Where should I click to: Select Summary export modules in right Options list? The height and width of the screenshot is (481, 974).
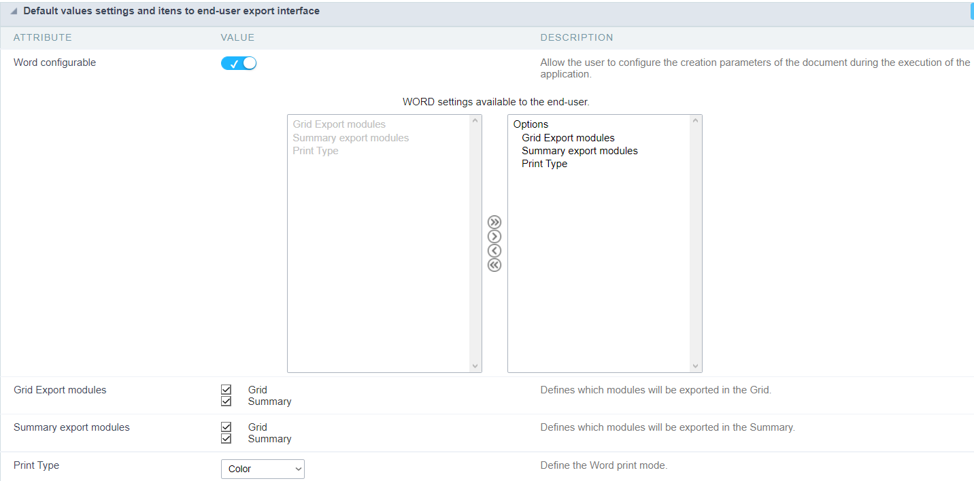click(x=580, y=151)
